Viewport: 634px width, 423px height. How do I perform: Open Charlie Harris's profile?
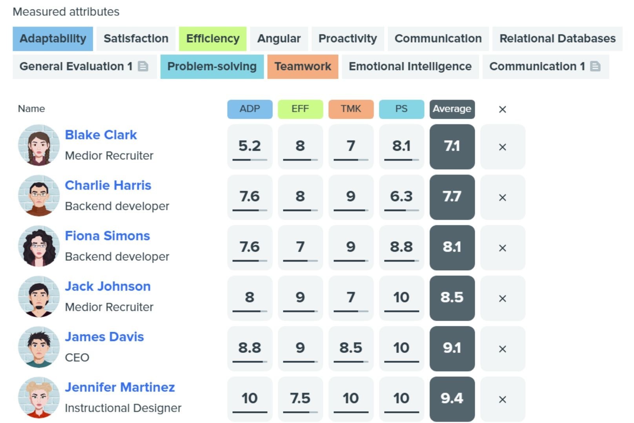[108, 185]
